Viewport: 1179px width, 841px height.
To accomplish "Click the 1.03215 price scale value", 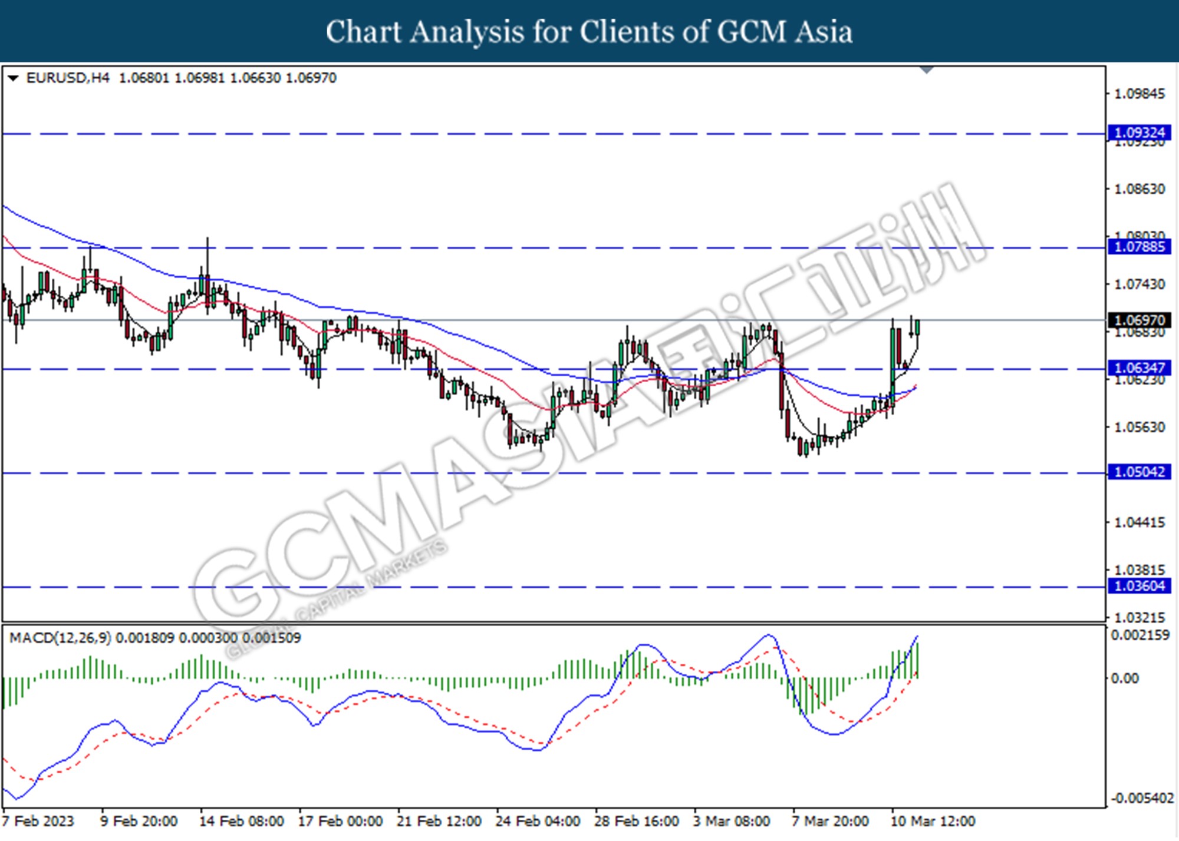I will (x=1140, y=618).
